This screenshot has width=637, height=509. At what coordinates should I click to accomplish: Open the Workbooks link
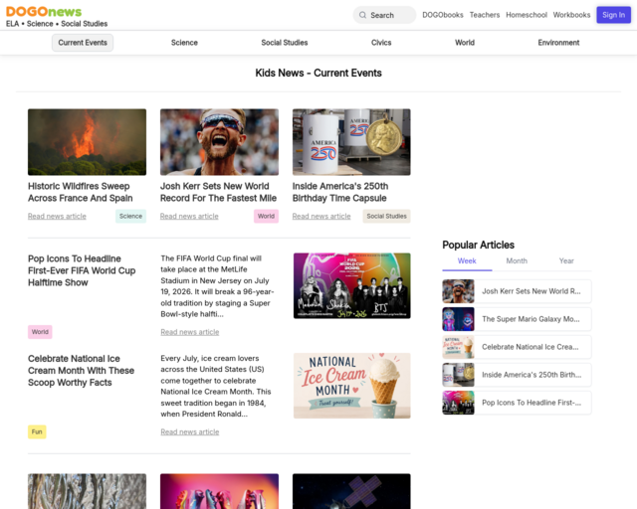(571, 15)
